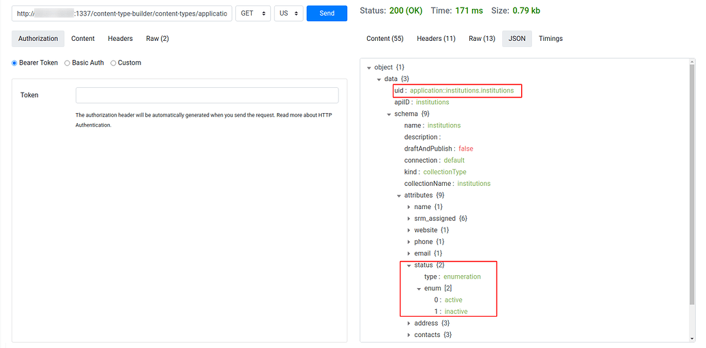706x348 pixels.
Task: Click the request URL field
Action: coord(122,14)
